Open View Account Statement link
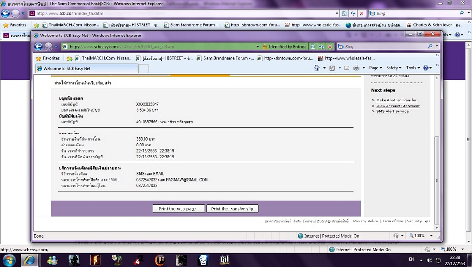Image resolution: width=472 pixels, height=267 pixels. (398, 106)
